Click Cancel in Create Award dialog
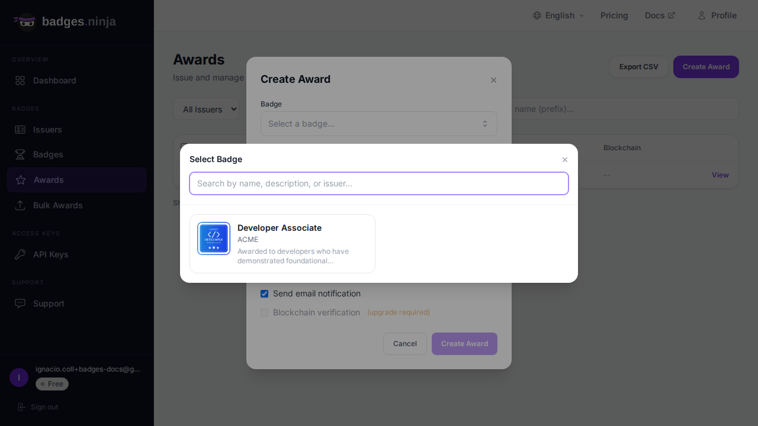 (404, 344)
